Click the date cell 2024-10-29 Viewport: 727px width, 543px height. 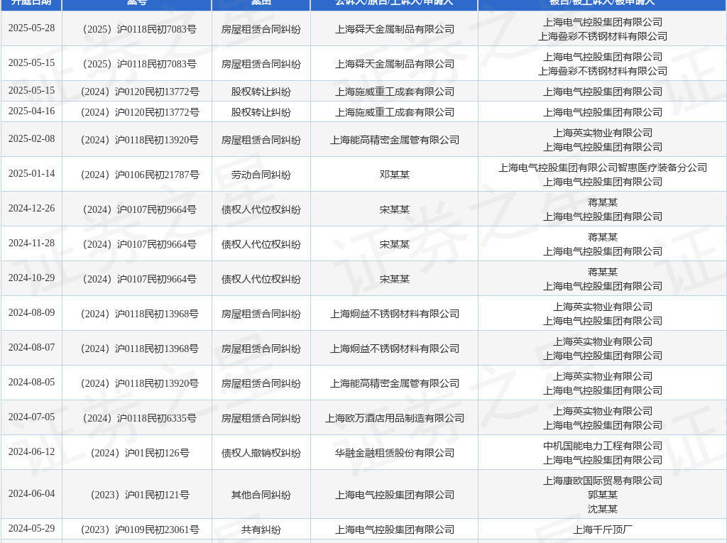(31, 278)
